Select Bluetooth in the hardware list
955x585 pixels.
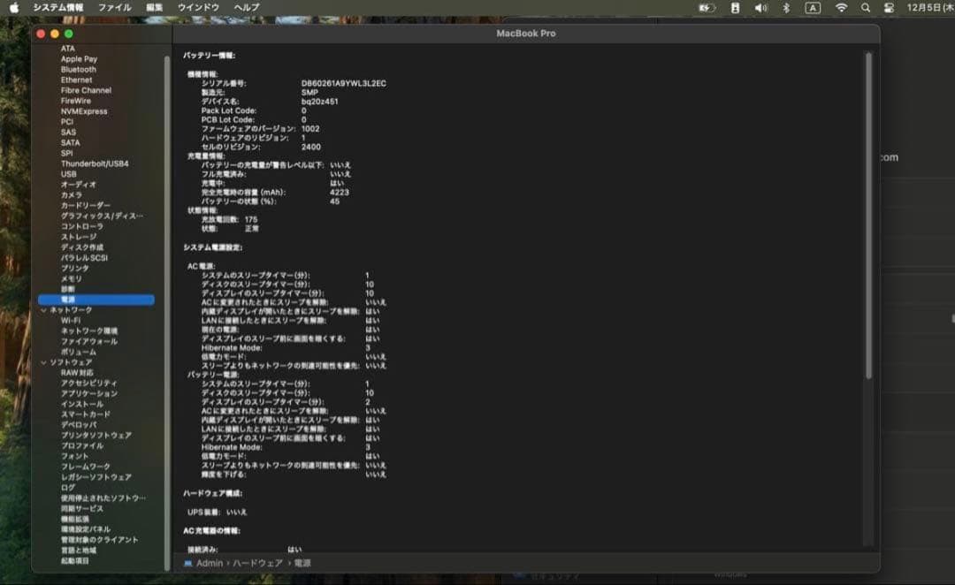[x=78, y=70]
